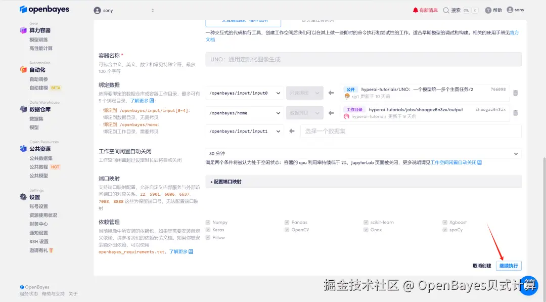Image resolution: width=546 pixels, height=302 pixels.
Task: Click the help question mark icon
Action: click(x=488, y=10)
